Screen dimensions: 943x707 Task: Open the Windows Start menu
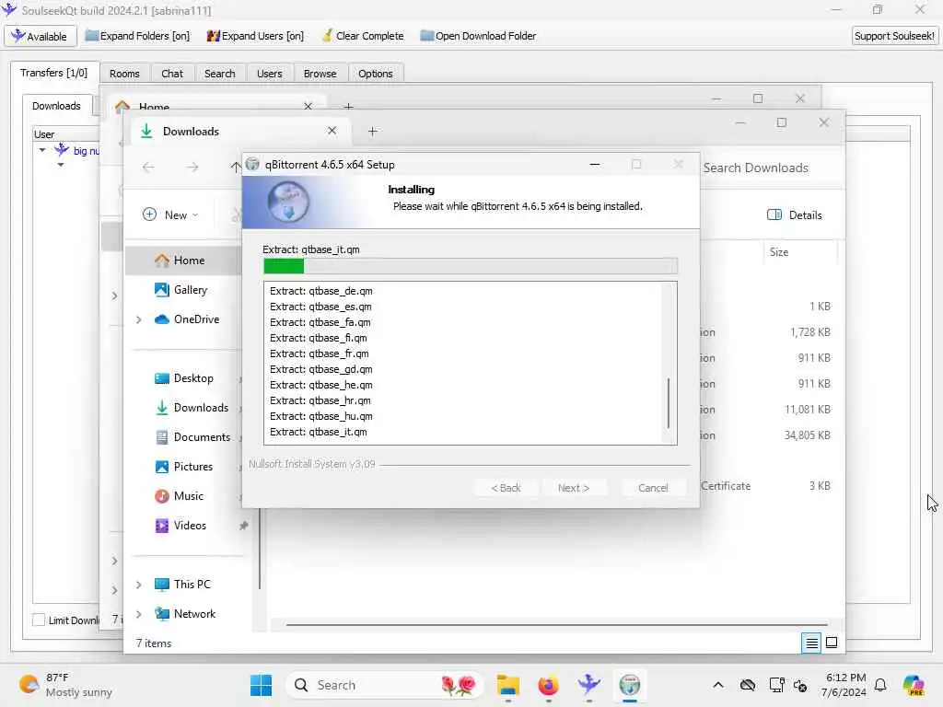pos(261,685)
